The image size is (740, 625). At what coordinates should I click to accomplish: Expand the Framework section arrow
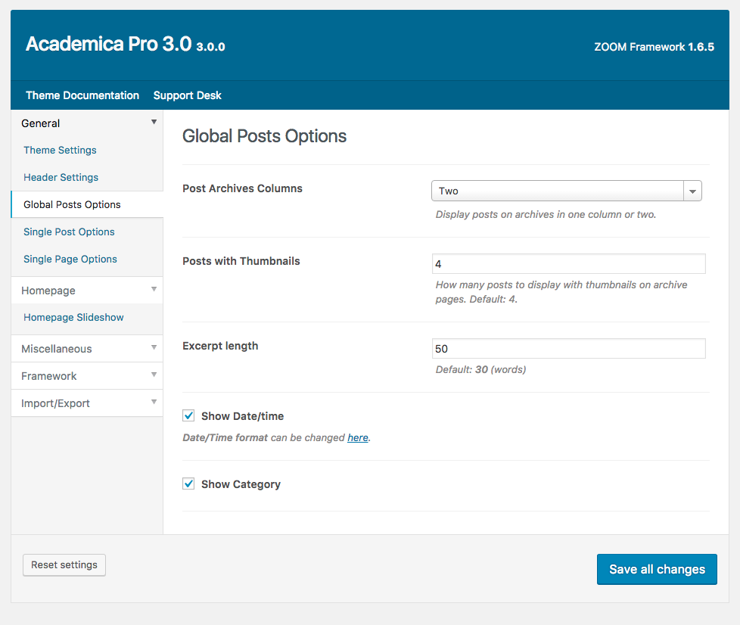[x=154, y=375]
